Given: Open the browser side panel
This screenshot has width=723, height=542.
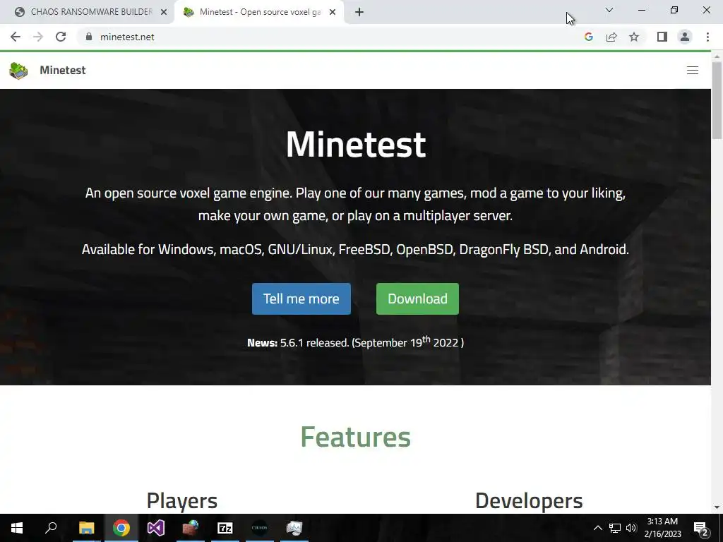Looking at the screenshot, I should coord(662,37).
